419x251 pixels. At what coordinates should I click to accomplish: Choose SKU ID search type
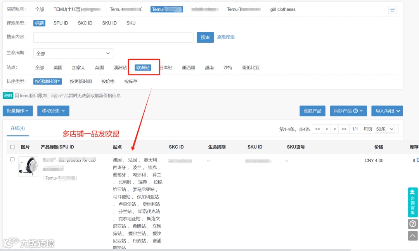tap(109, 23)
